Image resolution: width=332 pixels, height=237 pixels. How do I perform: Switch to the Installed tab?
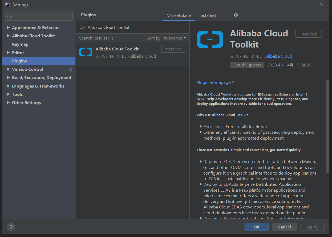click(x=208, y=15)
